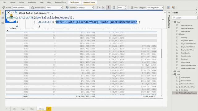This screenshot has width=198, height=111.
Task: Switch to the Home ribbon tab
Action: pos(13,2)
